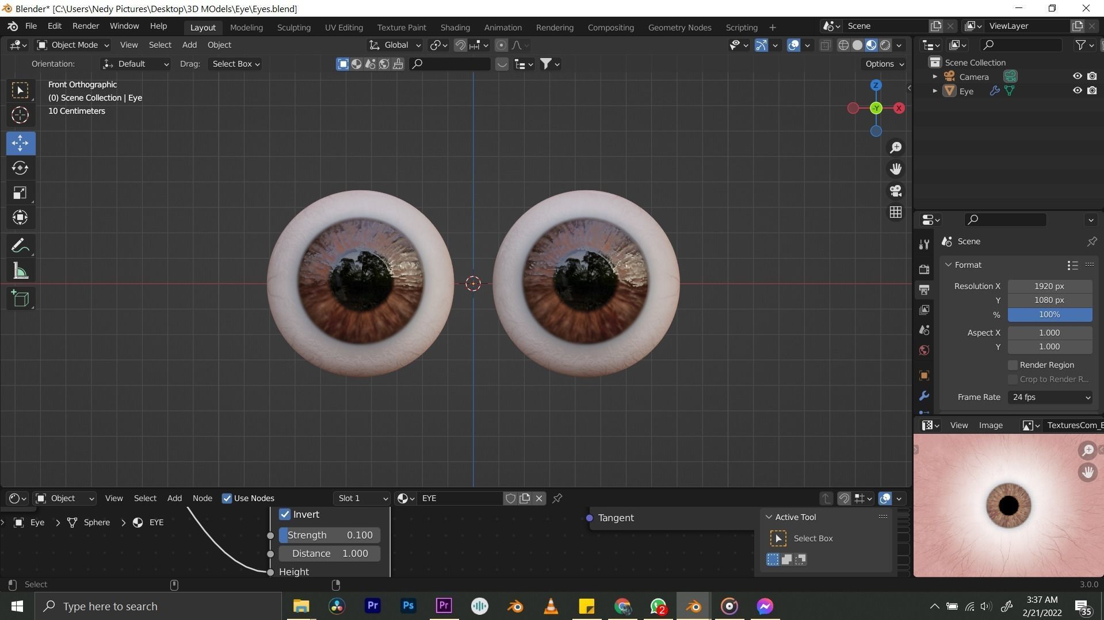Open the Orientation Default dropdown
1104x620 pixels.
point(135,64)
